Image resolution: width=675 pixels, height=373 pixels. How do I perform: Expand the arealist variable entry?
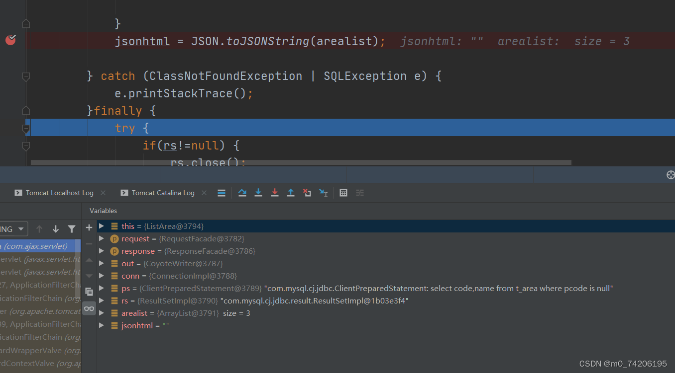tap(101, 313)
